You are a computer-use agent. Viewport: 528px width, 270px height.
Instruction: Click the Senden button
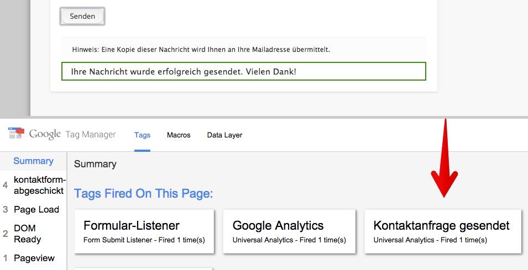click(x=82, y=16)
